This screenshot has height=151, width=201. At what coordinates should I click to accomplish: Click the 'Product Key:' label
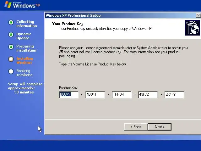click(68, 88)
